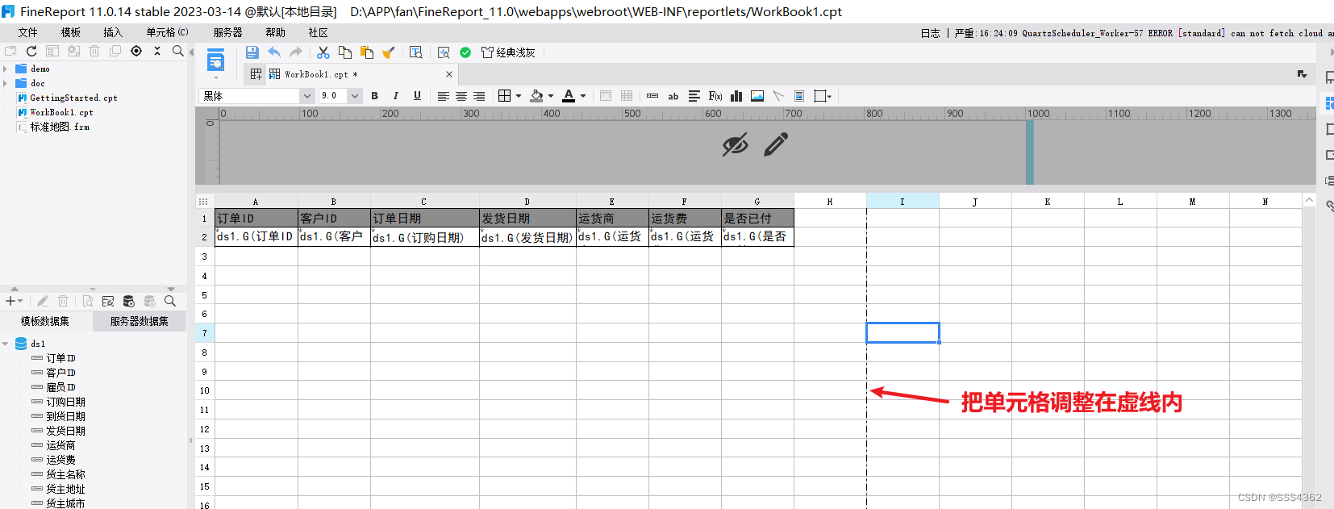The width and height of the screenshot is (1334, 509).
Task: Switch to 模板数据集 tab
Action: [x=45, y=321]
